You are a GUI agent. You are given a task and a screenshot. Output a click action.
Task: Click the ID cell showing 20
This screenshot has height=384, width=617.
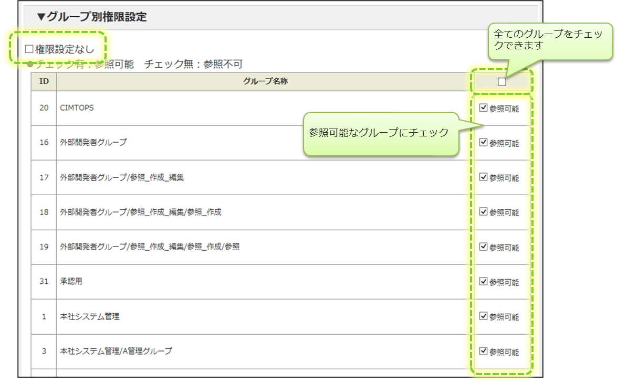click(44, 108)
